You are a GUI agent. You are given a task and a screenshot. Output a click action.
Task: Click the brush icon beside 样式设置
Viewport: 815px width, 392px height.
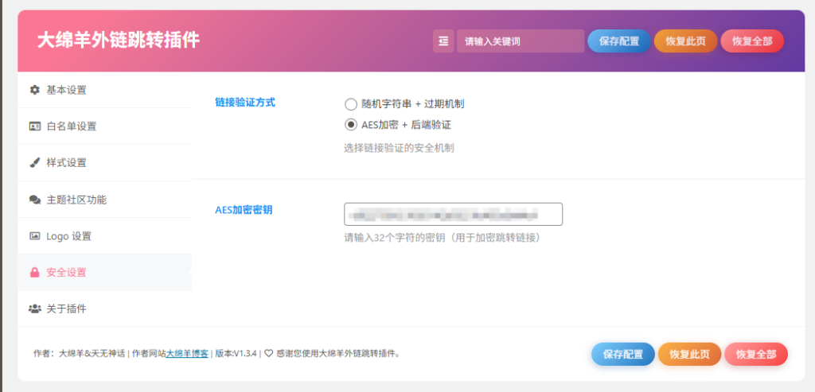coord(34,163)
